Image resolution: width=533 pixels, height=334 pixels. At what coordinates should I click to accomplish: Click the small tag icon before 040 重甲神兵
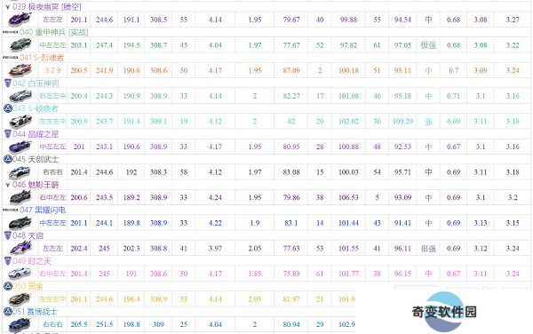(10, 32)
